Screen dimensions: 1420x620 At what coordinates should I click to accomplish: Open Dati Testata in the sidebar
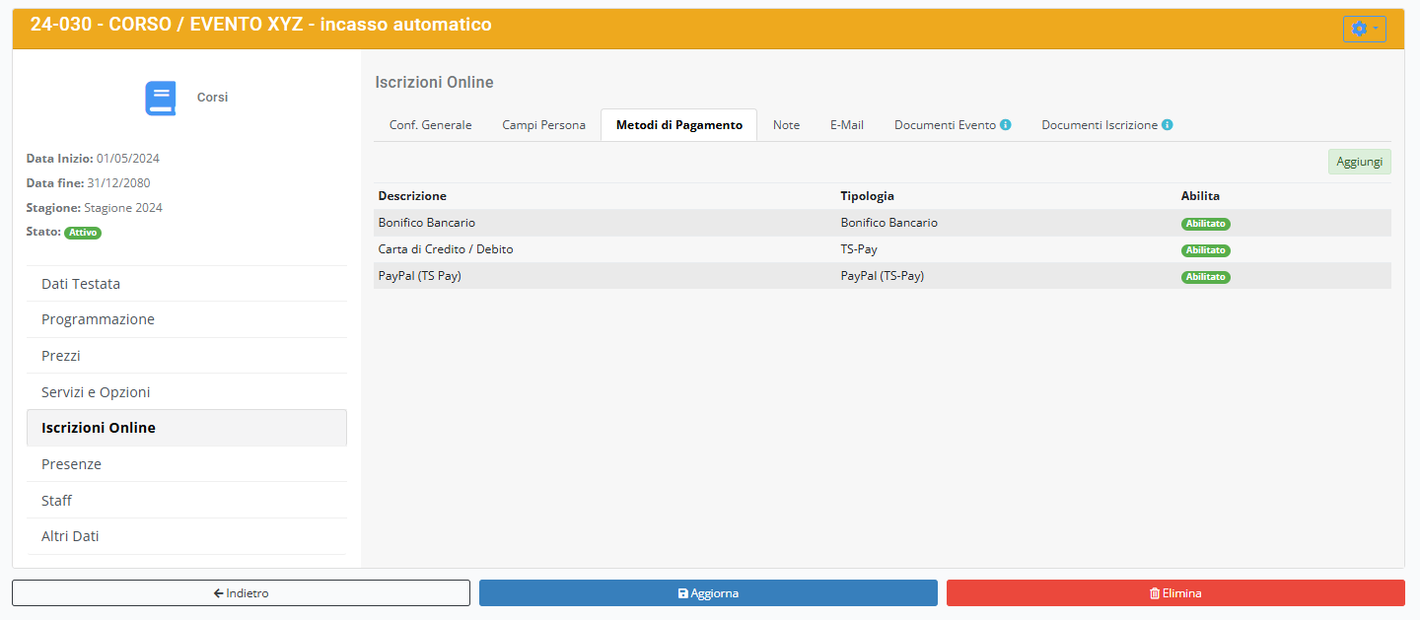(81, 284)
